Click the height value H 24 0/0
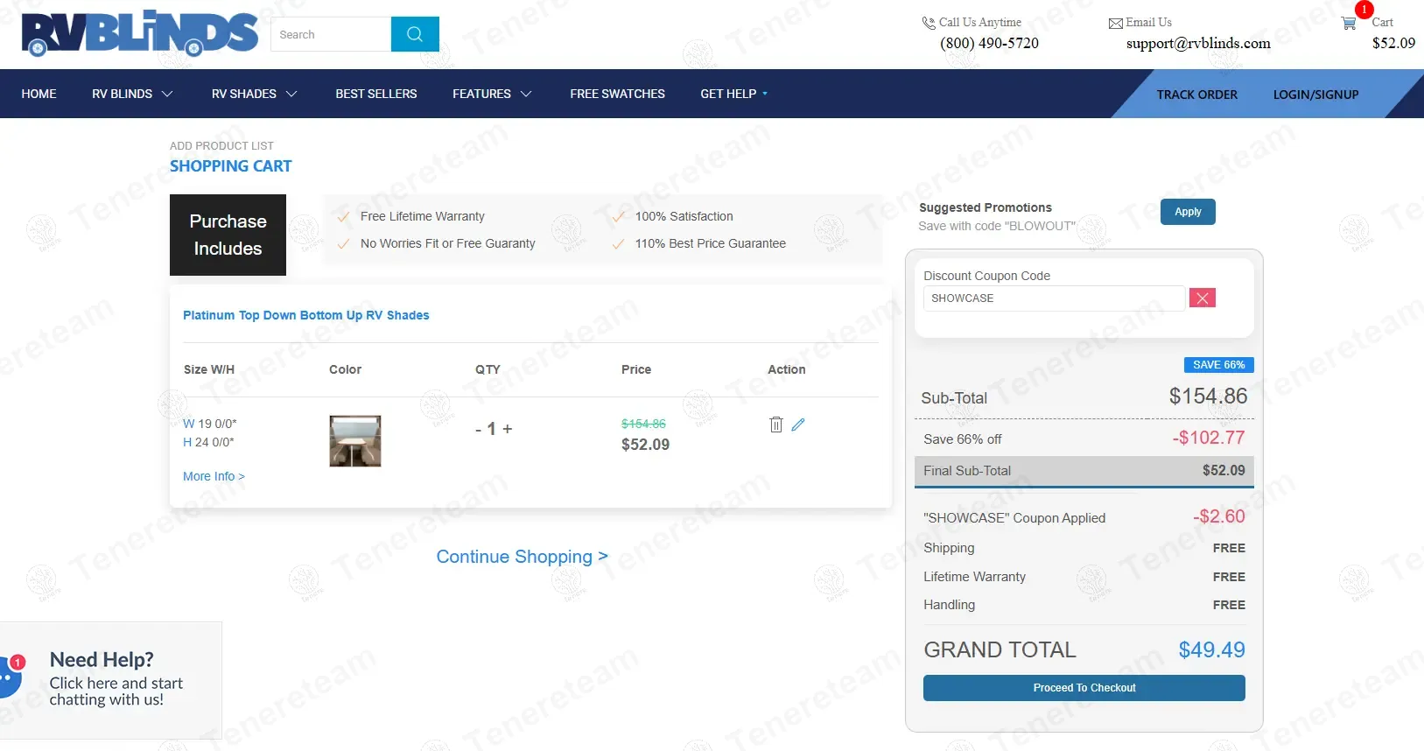Screen dimensions: 1424x751 (x=208, y=443)
